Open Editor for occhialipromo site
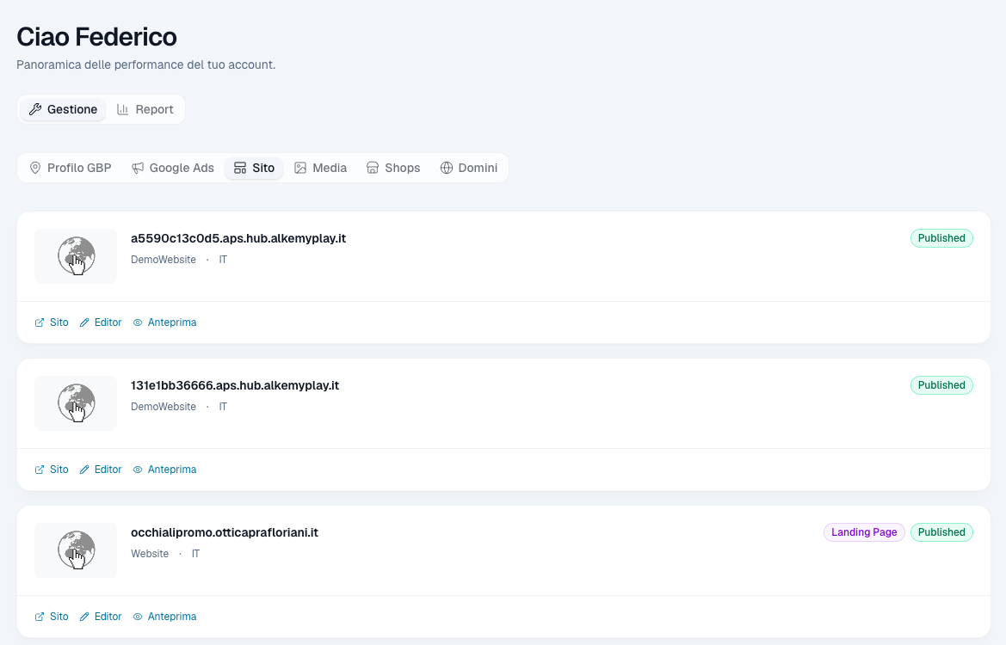This screenshot has width=1006, height=645. tap(101, 616)
